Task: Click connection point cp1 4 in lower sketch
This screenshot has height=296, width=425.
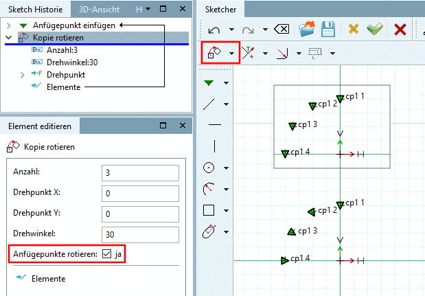Action: (x=285, y=260)
